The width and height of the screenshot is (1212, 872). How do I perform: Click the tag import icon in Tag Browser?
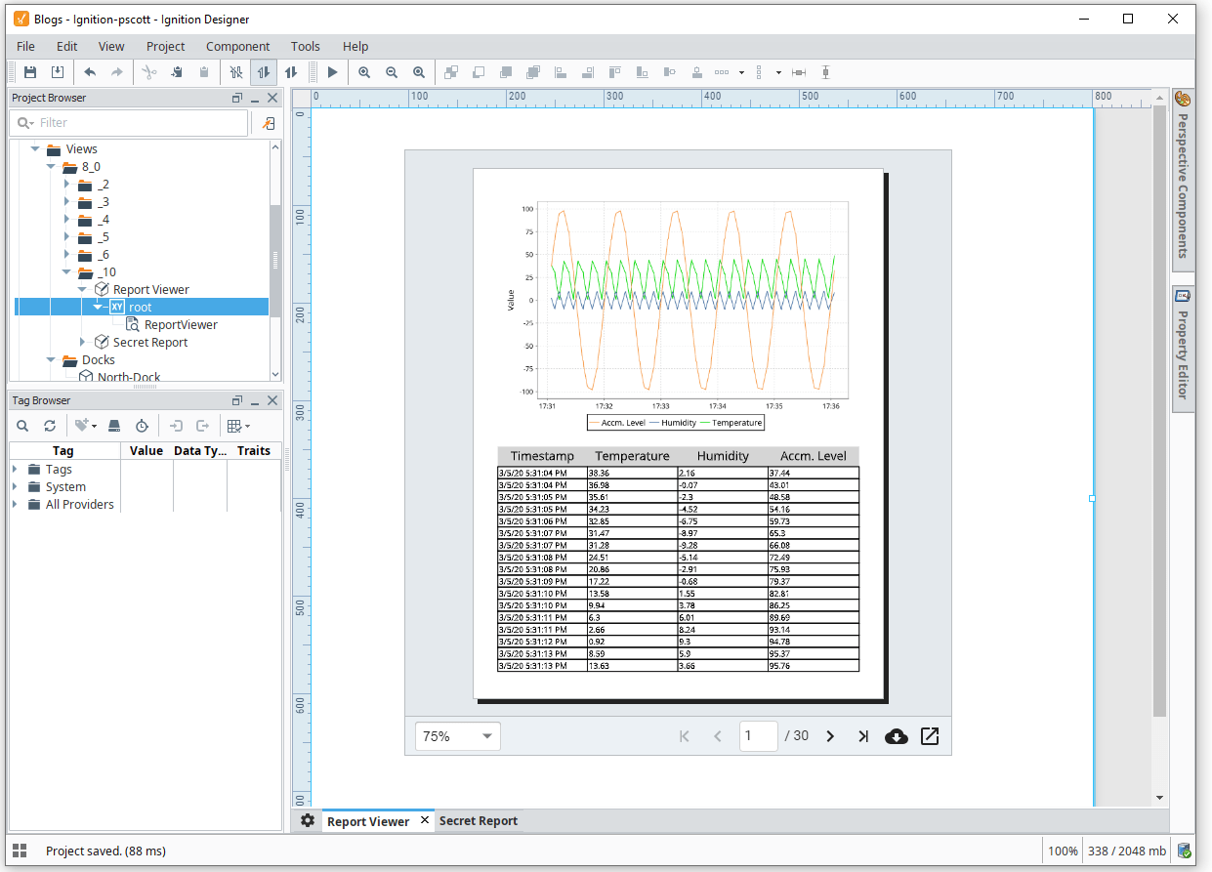coord(177,426)
